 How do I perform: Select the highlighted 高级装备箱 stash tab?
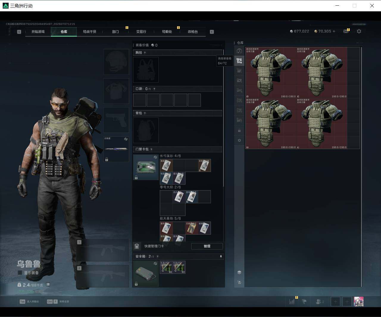[x=239, y=61]
